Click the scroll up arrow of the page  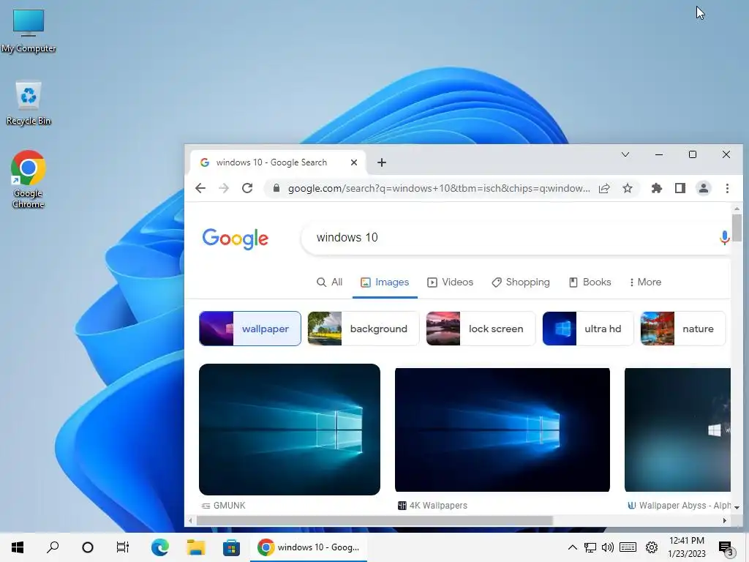click(x=737, y=209)
